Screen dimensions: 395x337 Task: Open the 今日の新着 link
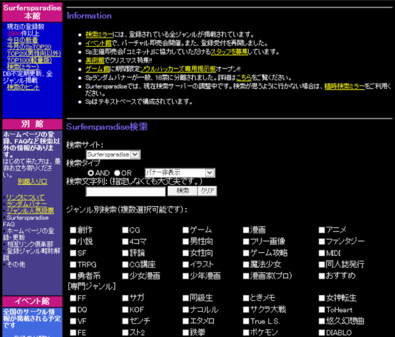[x=22, y=40]
